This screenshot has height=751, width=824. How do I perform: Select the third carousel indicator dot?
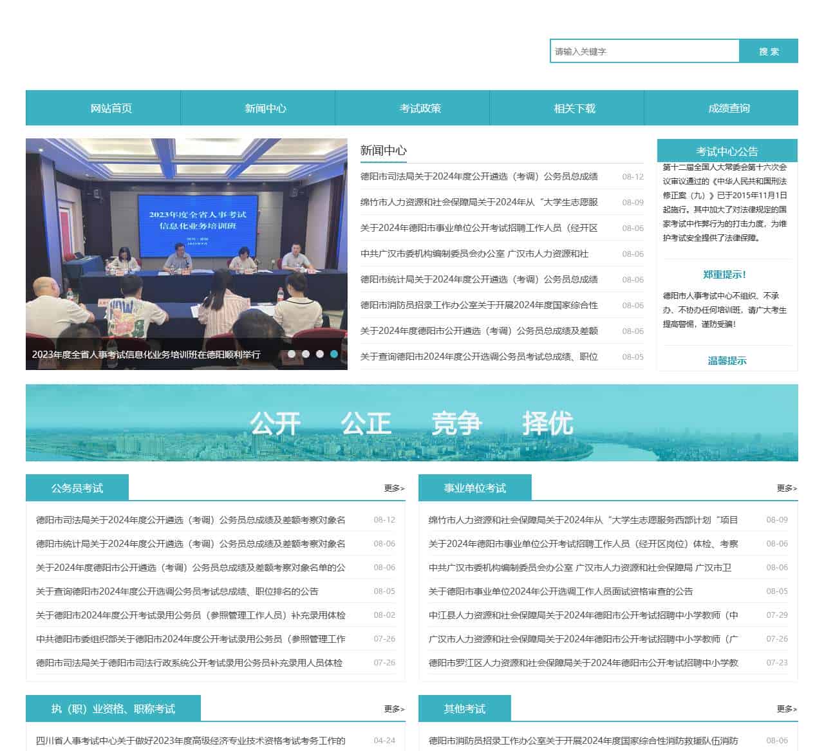coord(320,354)
